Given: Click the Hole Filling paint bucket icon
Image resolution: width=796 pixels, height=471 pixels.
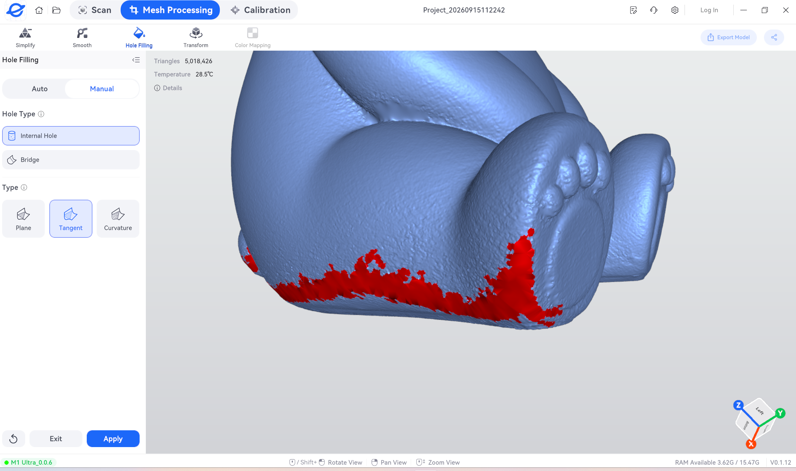Looking at the screenshot, I should pyautogui.click(x=139, y=33).
